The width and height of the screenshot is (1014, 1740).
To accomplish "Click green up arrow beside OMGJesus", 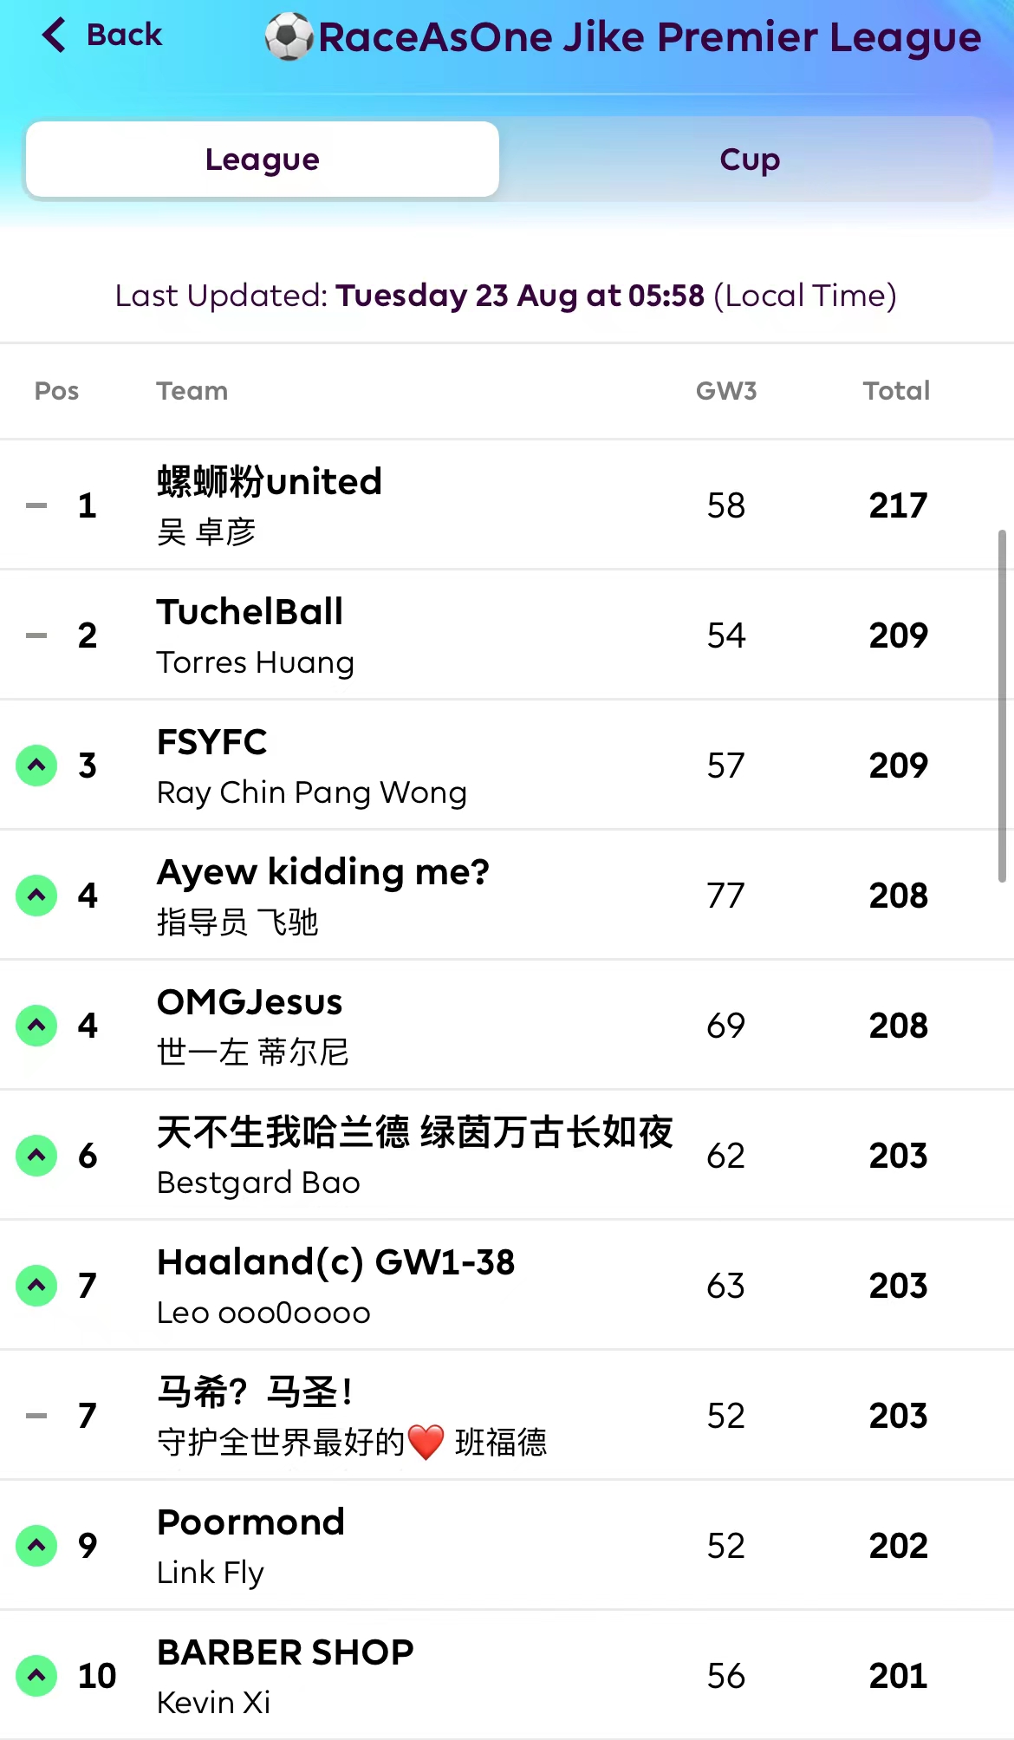I will tap(36, 1026).
